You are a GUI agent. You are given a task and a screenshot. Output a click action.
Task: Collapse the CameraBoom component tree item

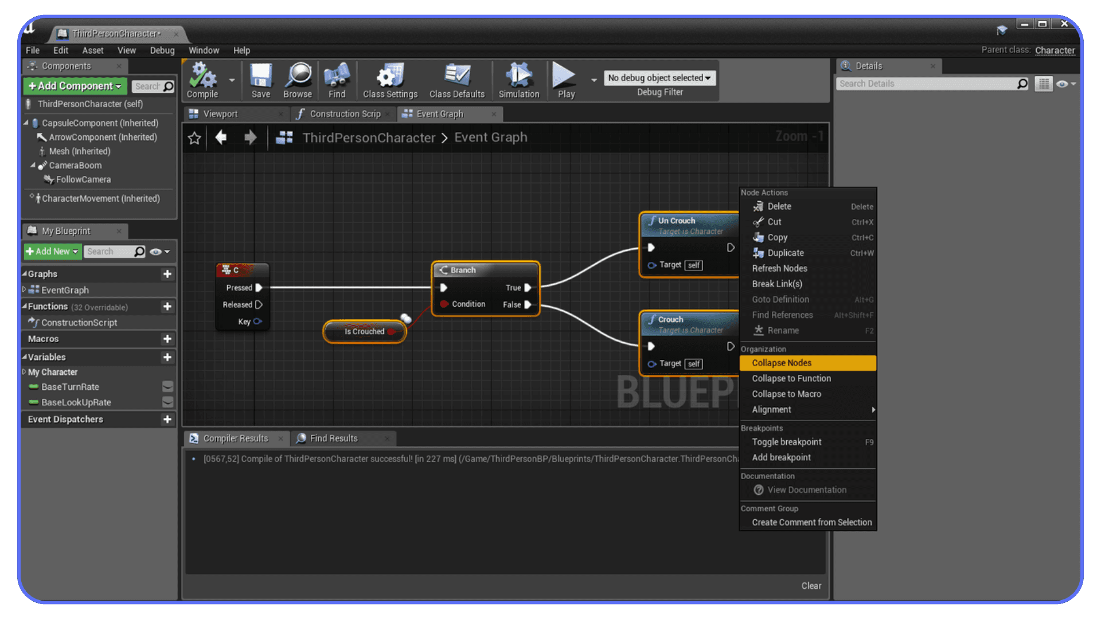pyautogui.click(x=33, y=165)
